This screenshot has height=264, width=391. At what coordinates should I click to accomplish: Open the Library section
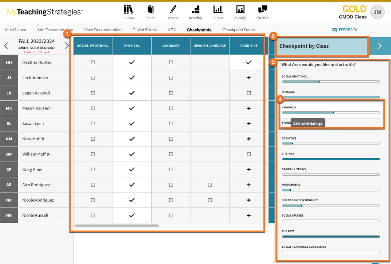(128, 12)
